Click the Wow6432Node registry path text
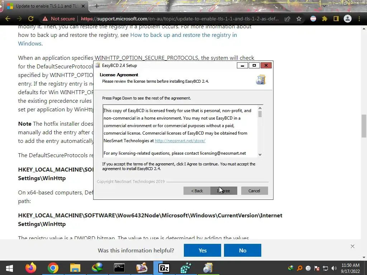 point(150,219)
